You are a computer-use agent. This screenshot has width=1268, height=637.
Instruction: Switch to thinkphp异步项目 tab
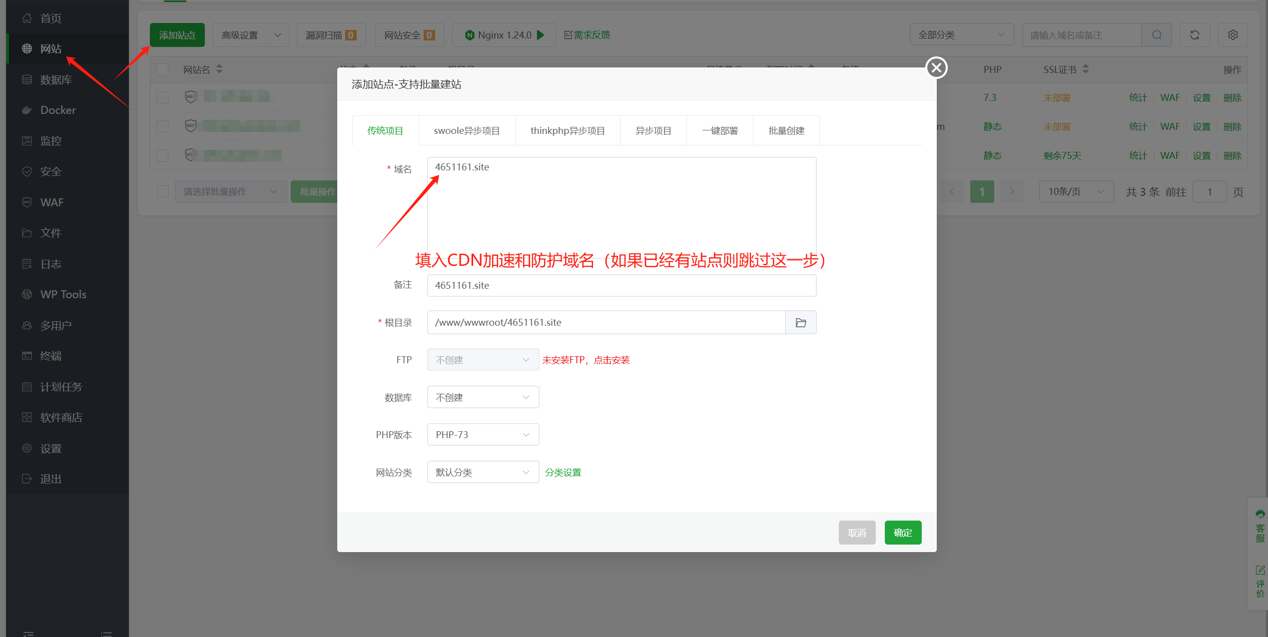click(x=568, y=130)
